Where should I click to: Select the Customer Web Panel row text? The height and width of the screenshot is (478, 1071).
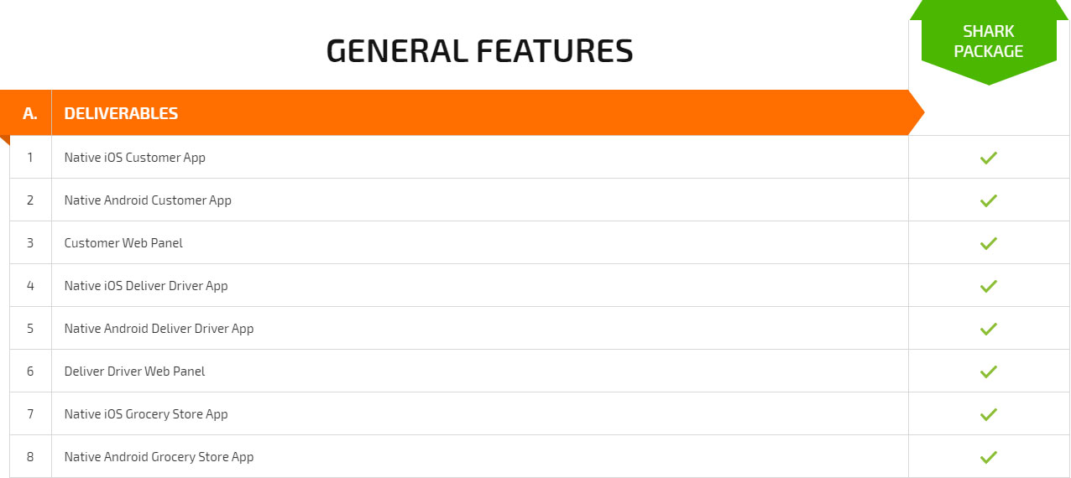click(123, 243)
